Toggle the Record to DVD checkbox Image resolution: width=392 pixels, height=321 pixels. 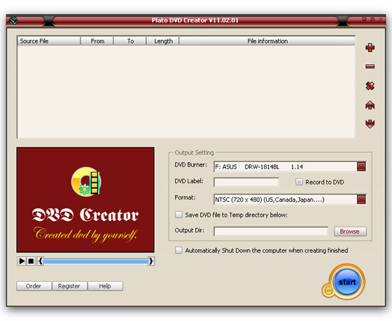click(x=299, y=182)
